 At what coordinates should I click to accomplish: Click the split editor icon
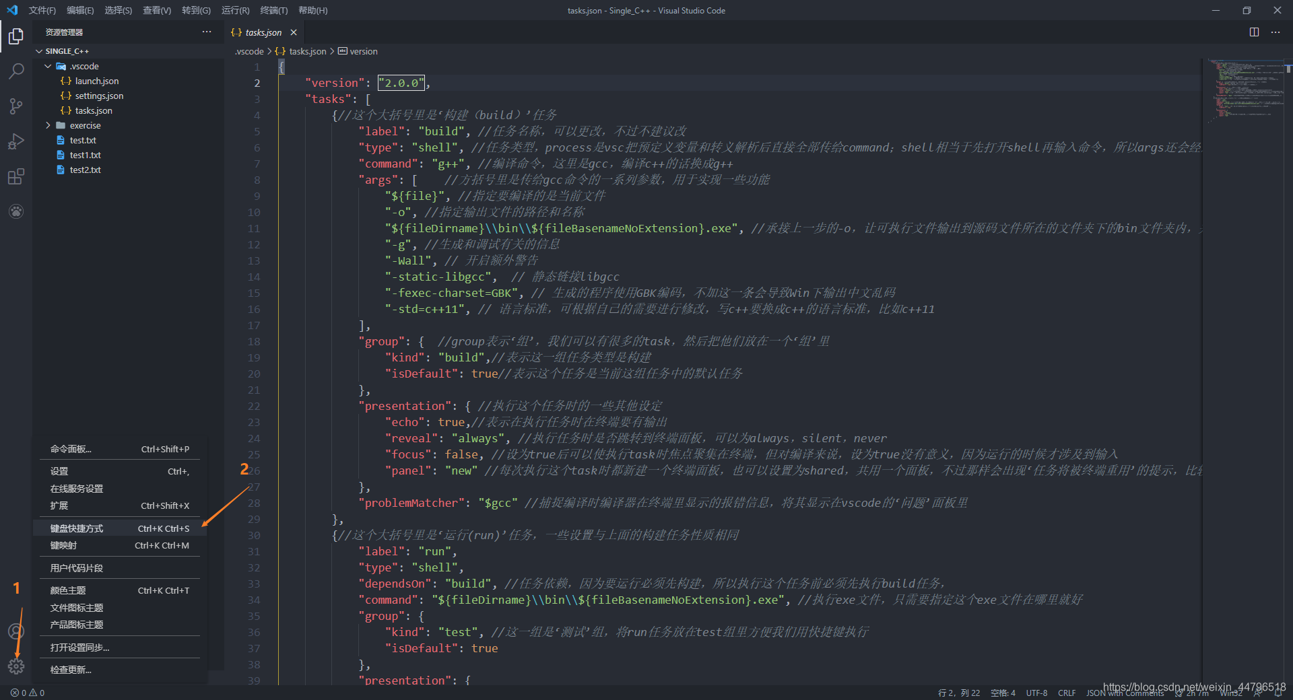pyautogui.click(x=1254, y=32)
